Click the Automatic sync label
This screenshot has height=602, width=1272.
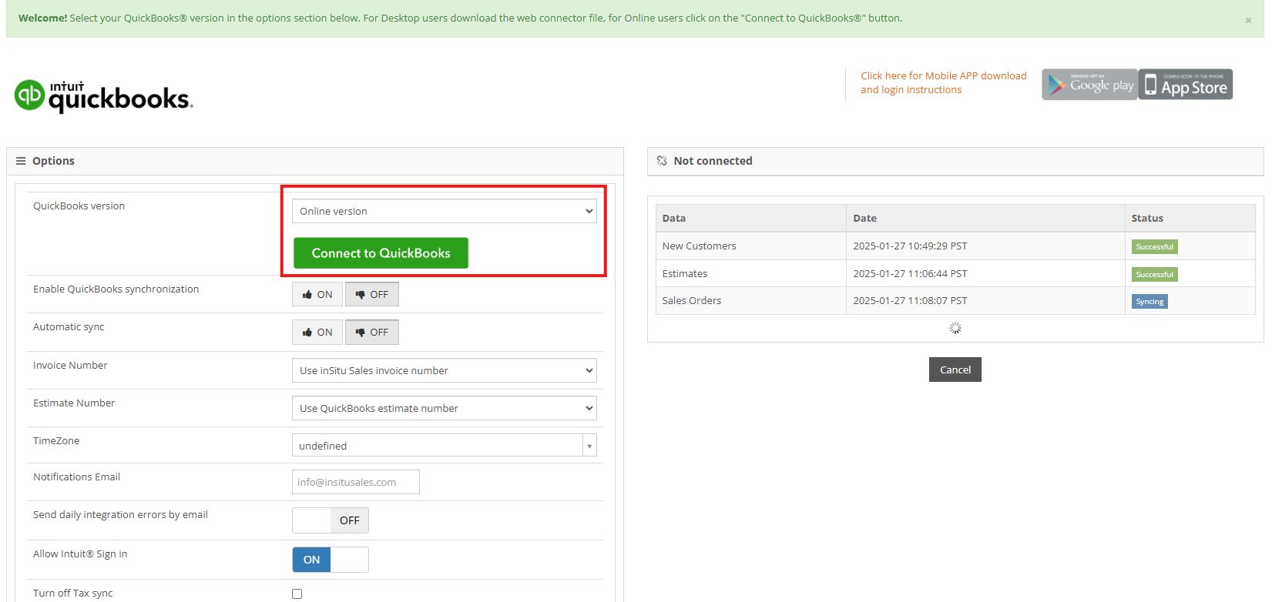(x=69, y=327)
